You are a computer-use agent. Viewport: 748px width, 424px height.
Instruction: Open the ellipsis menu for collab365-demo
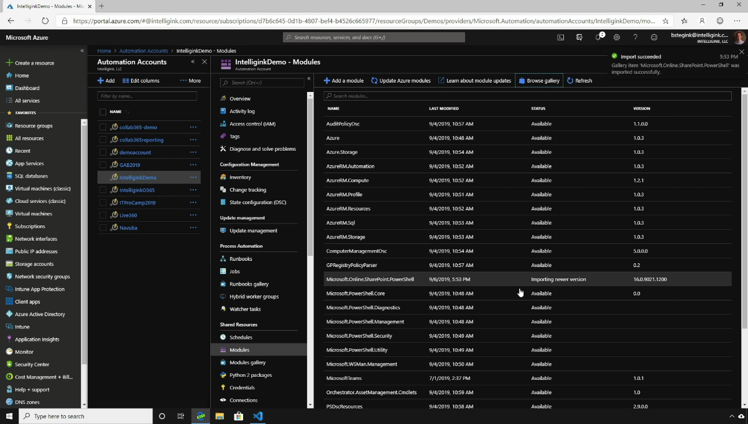pyautogui.click(x=193, y=127)
